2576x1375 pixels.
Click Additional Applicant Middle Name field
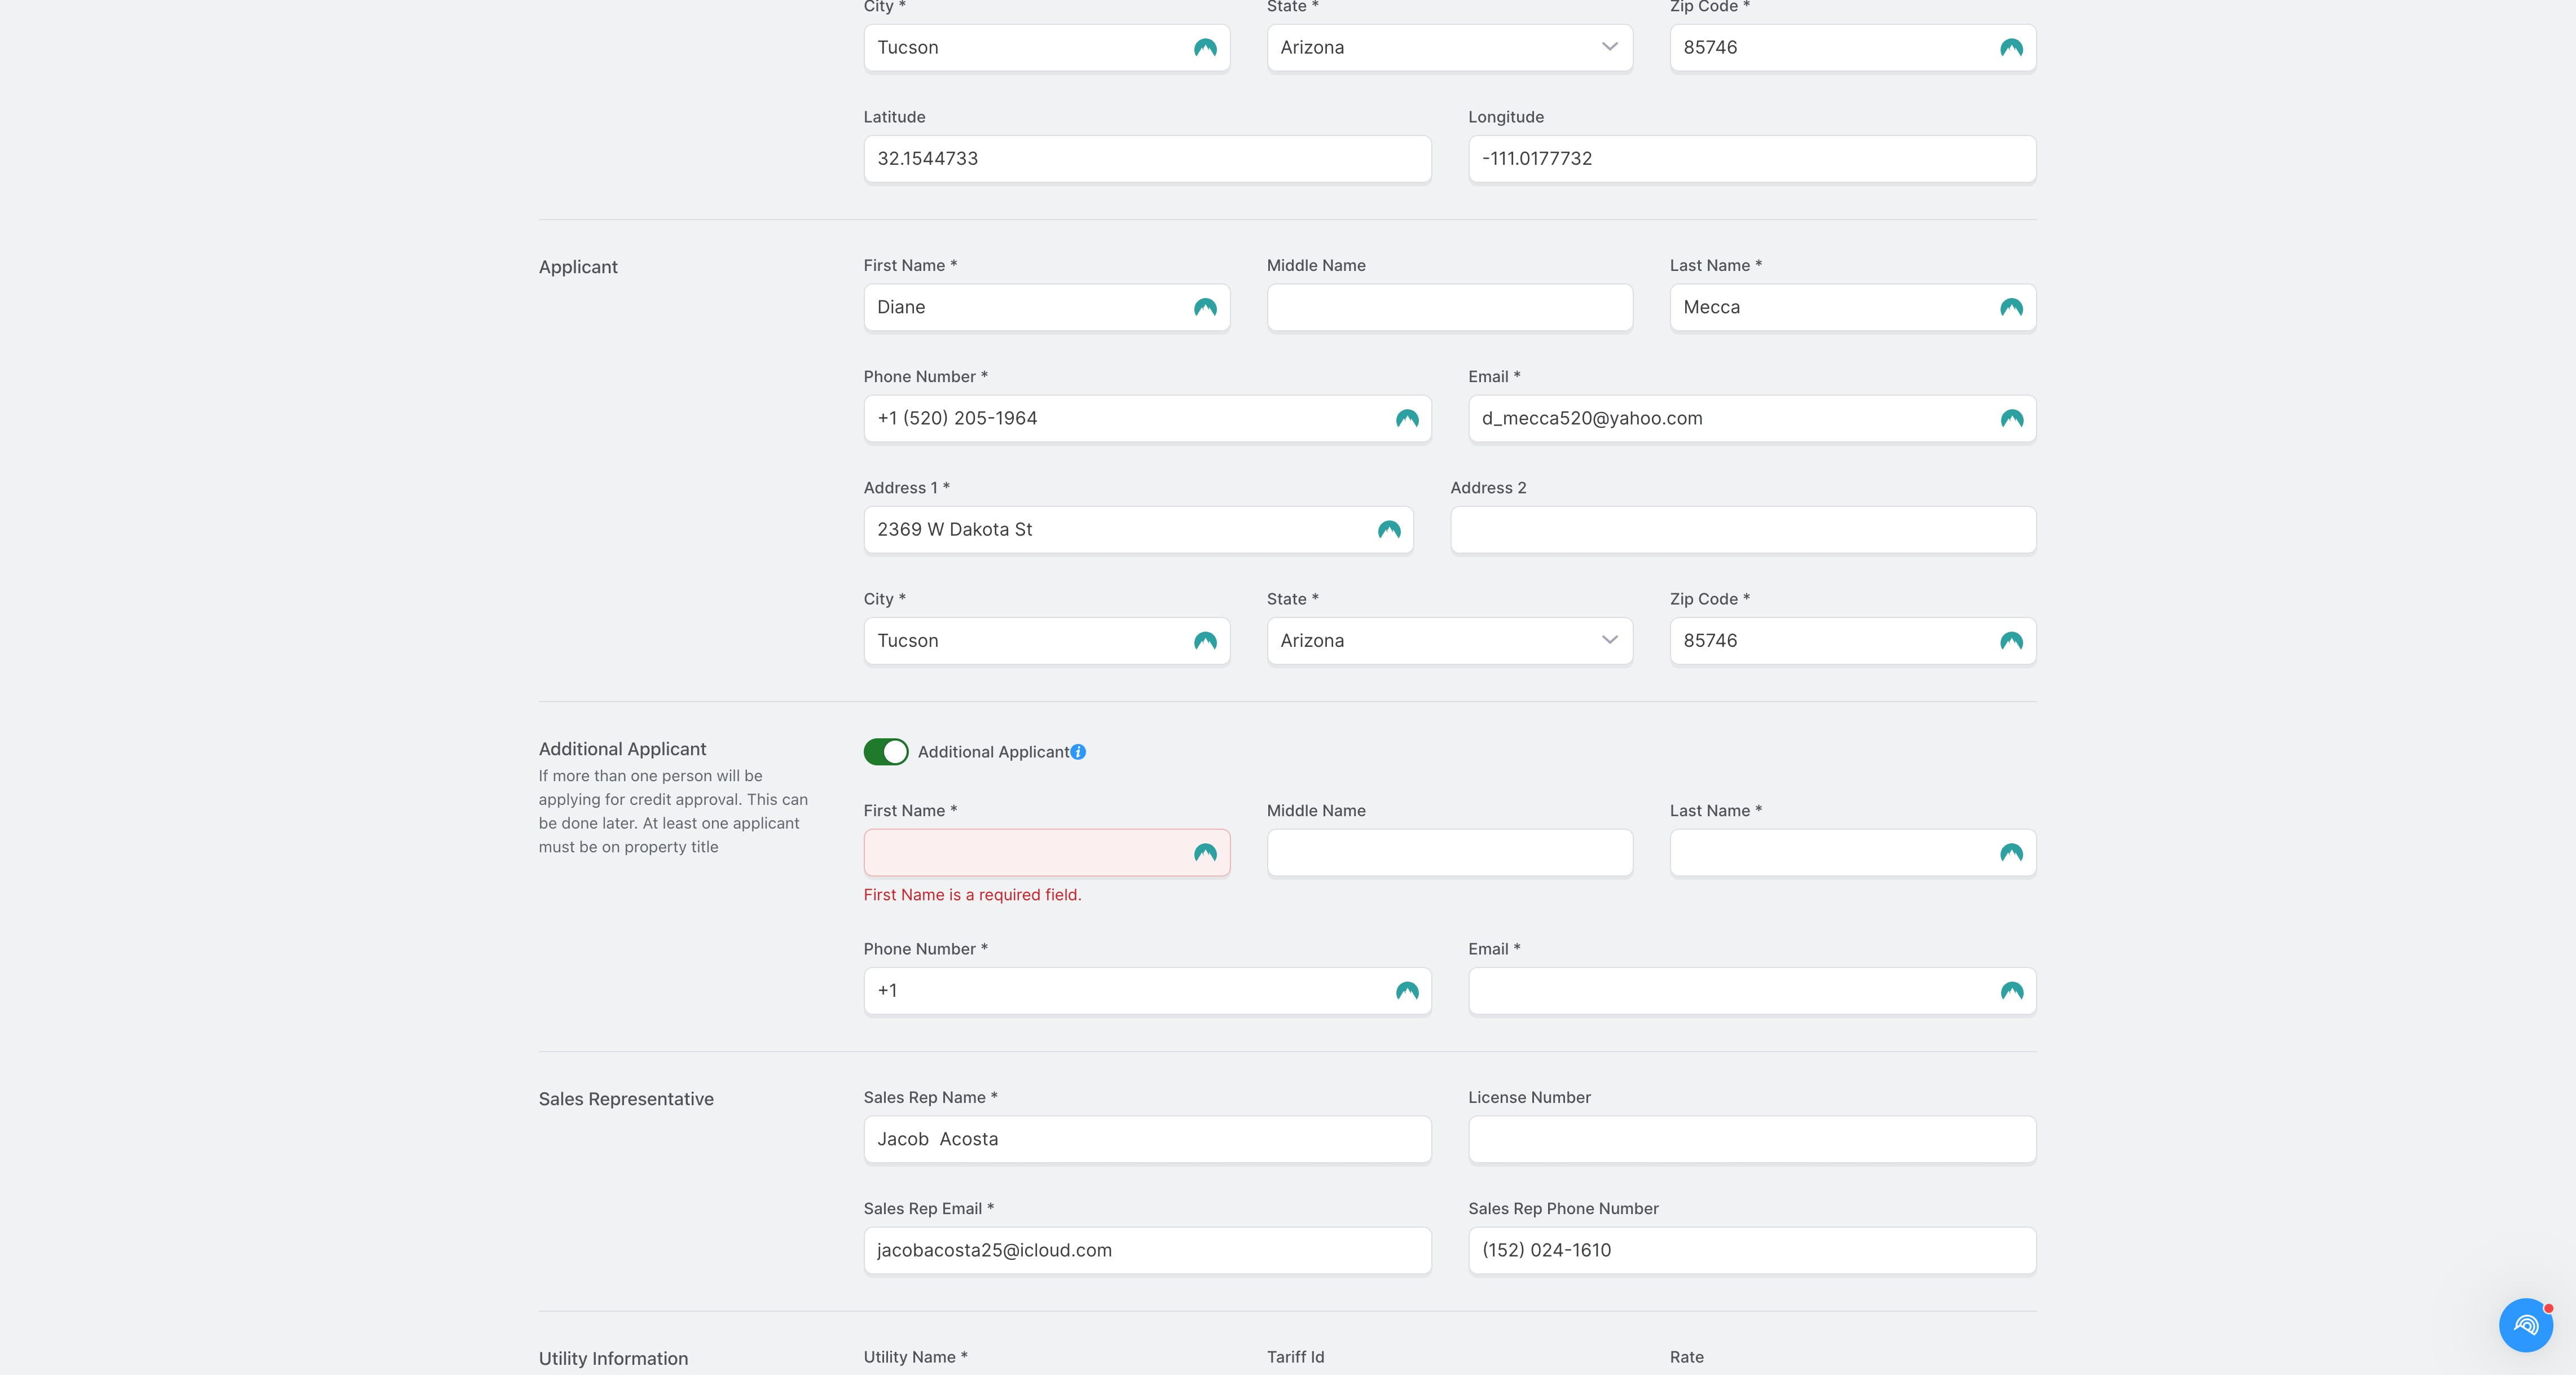(x=1449, y=853)
